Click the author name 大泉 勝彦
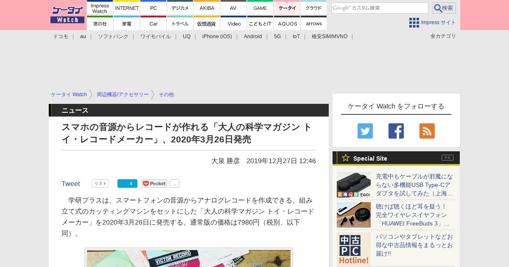This screenshot has width=509, height=267. 226,161
